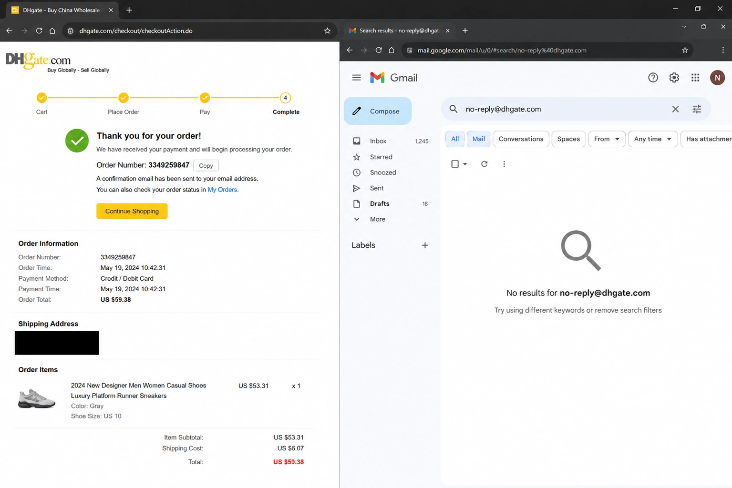Open Google apps grid

tap(695, 78)
